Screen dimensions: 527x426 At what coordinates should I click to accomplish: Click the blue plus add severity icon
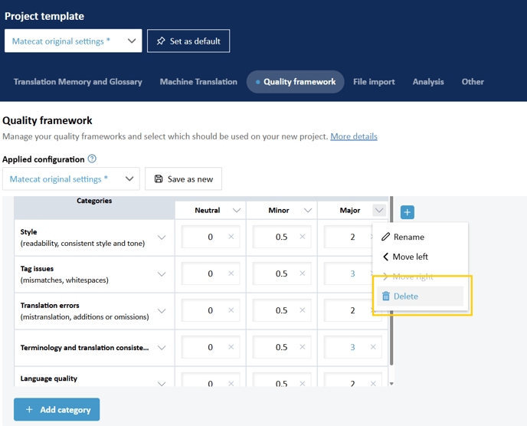click(408, 212)
